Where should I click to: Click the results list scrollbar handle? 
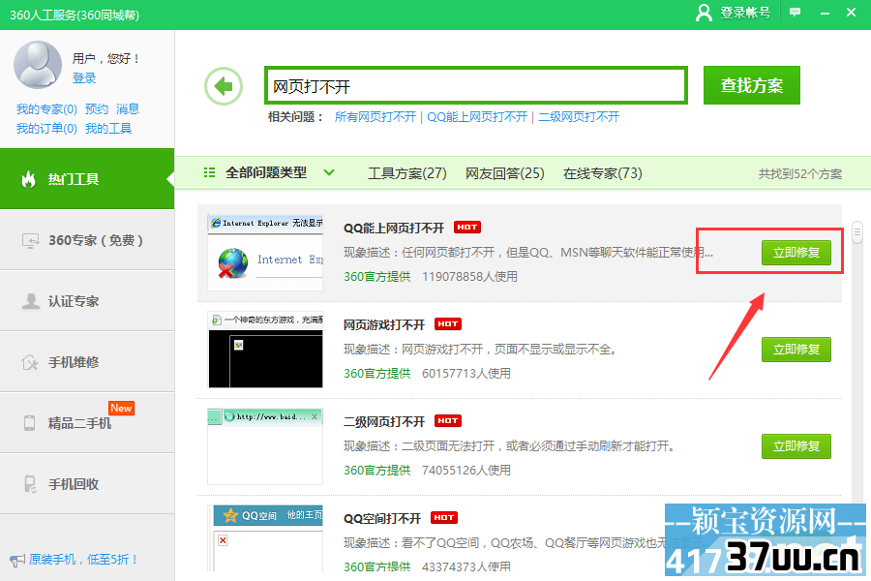[x=857, y=231]
